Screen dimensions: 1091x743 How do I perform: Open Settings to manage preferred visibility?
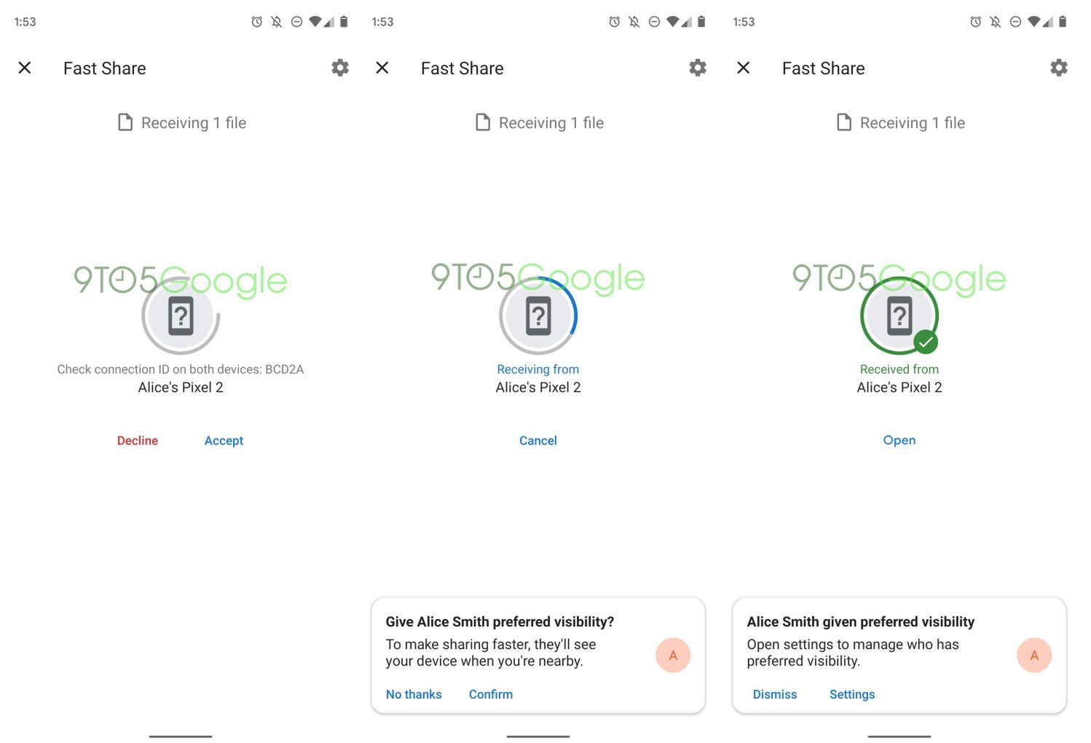[852, 694]
